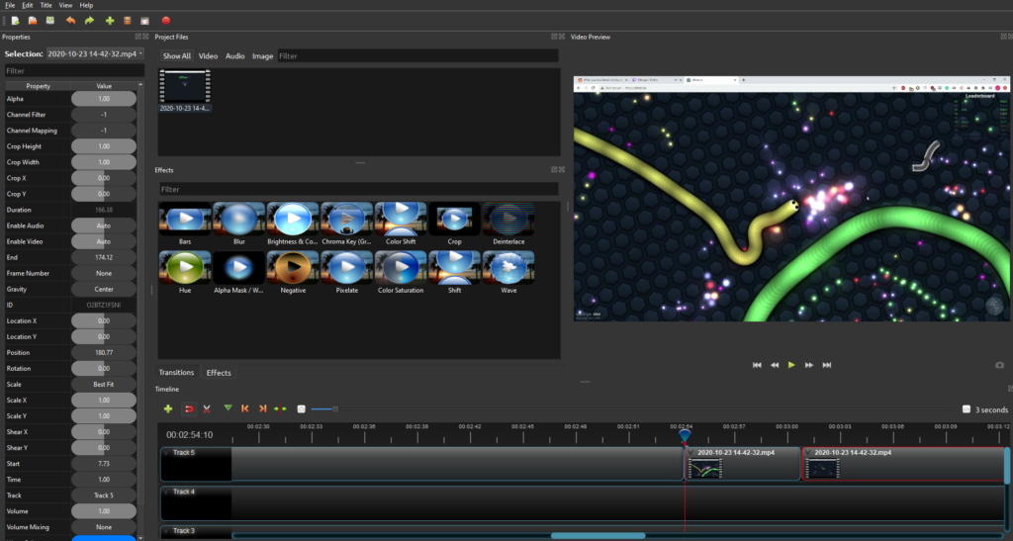Viewport: 1013px width, 541px height.
Task: Open the Track 5 menu arrow
Action: (166, 453)
